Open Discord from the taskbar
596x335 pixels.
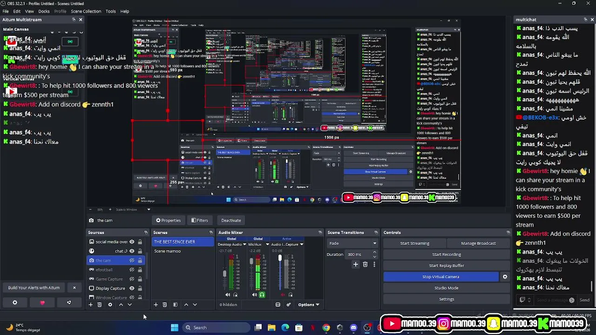pos(353,328)
